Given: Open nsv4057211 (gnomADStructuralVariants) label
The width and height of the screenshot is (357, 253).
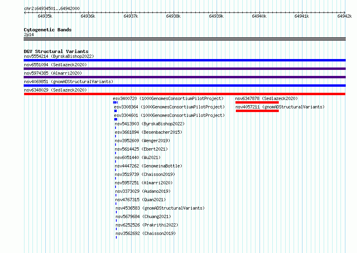Looking at the screenshot, I should (x=280, y=107).
